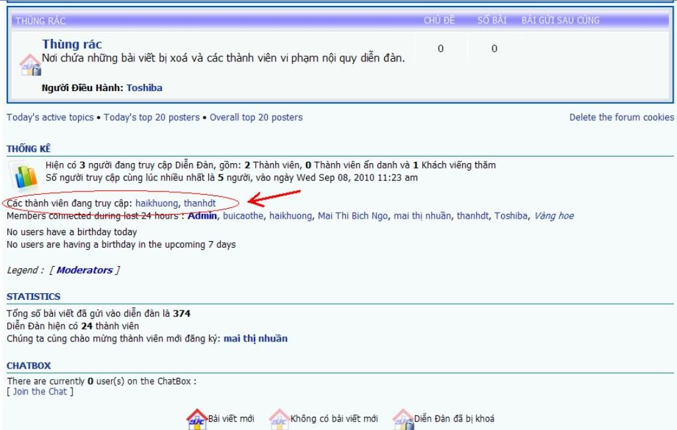
Task: Click the statistics bar chart icon
Action: point(25,175)
